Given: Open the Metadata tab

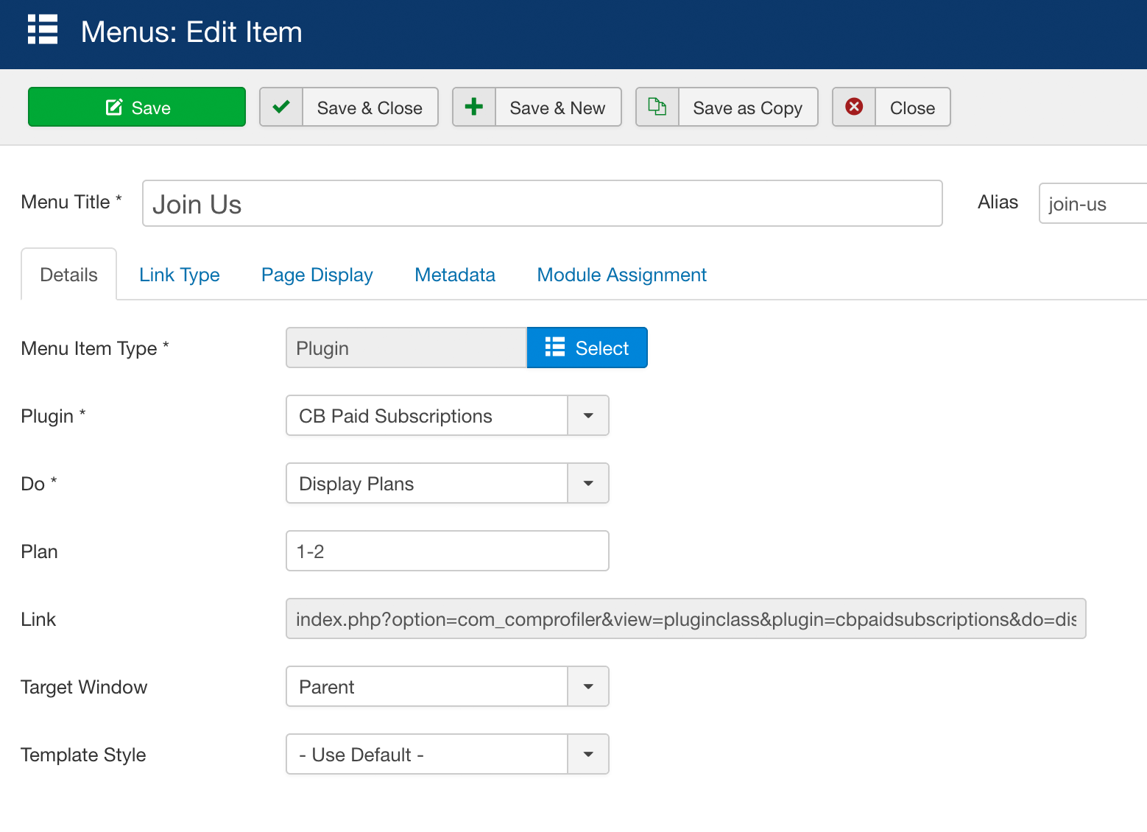Looking at the screenshot, I should tap(455, 275).
